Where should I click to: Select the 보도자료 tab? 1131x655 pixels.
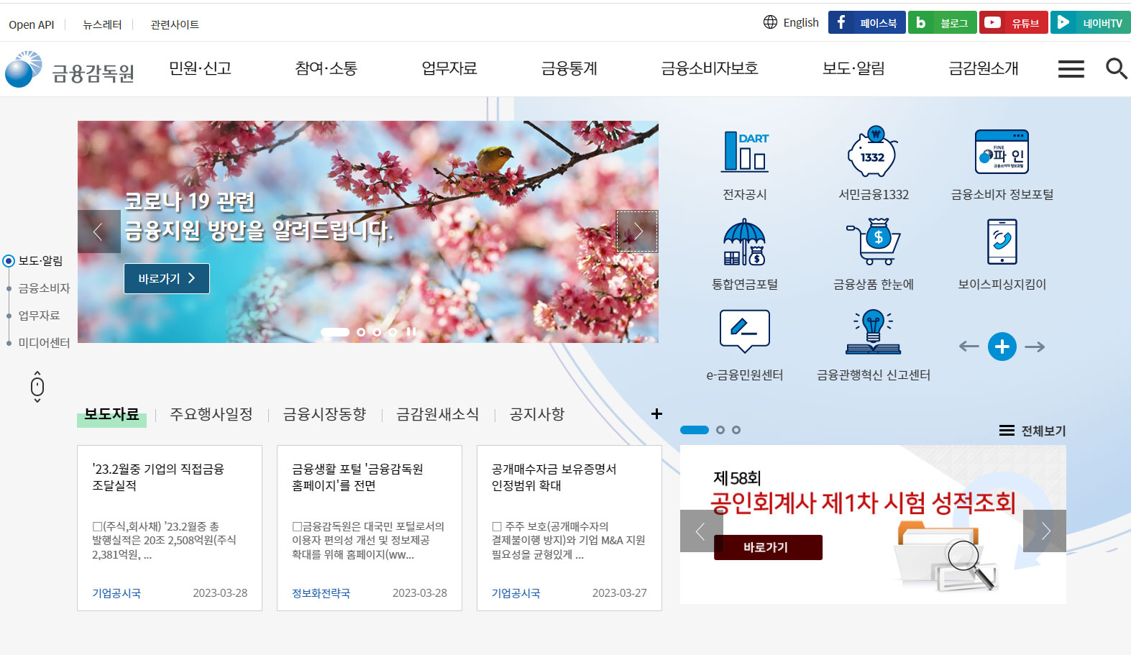click(111, 414)
